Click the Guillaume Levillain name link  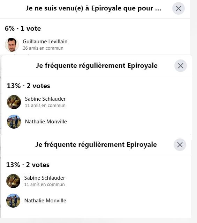[45, 42]
